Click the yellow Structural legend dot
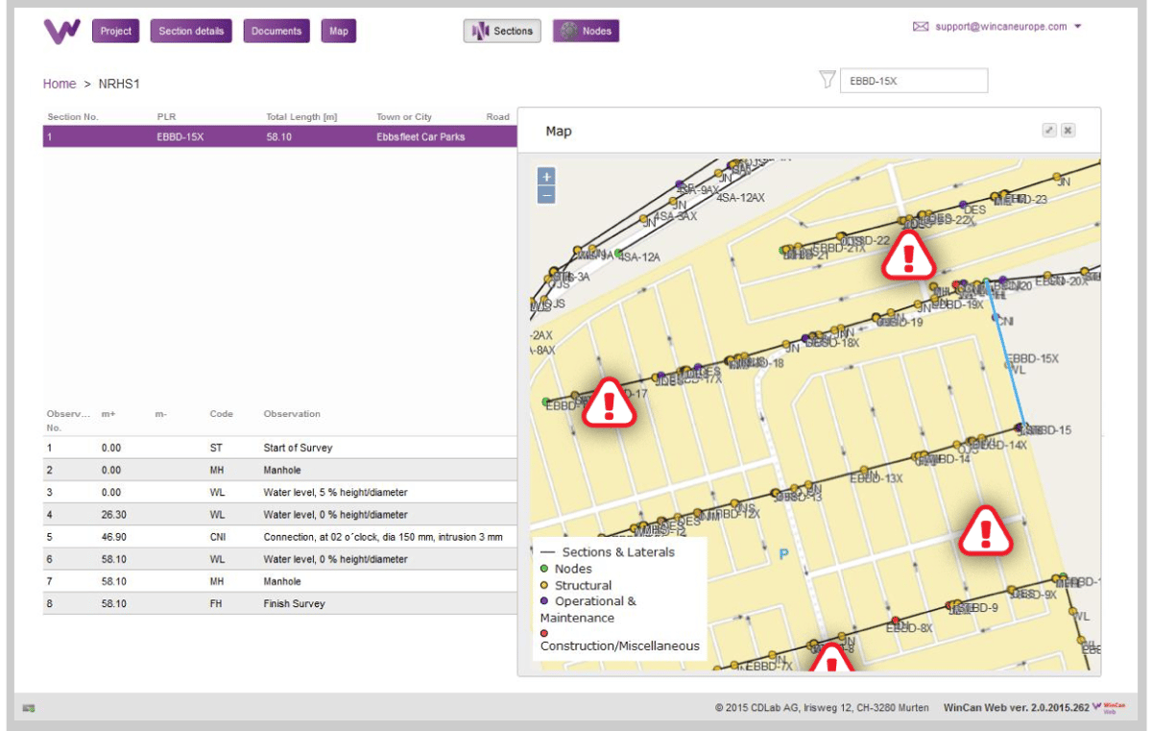Image resolution: width=1152 pixels, height=731 pixels. click(x=544, y=585)
